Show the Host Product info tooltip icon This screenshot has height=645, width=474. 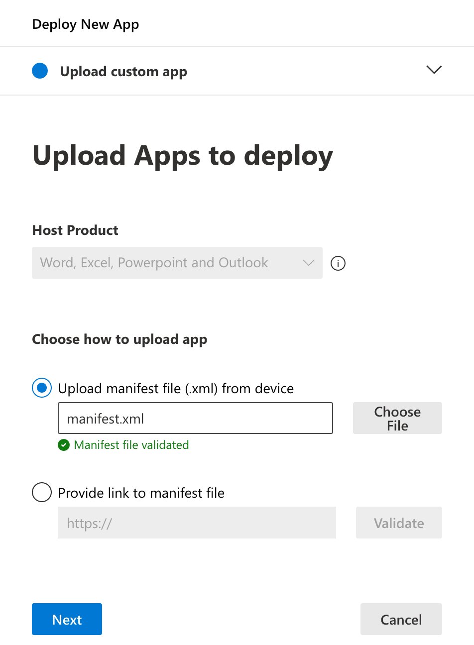point(338,263)
